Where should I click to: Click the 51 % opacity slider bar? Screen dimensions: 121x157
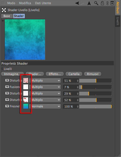coord(95,81)
